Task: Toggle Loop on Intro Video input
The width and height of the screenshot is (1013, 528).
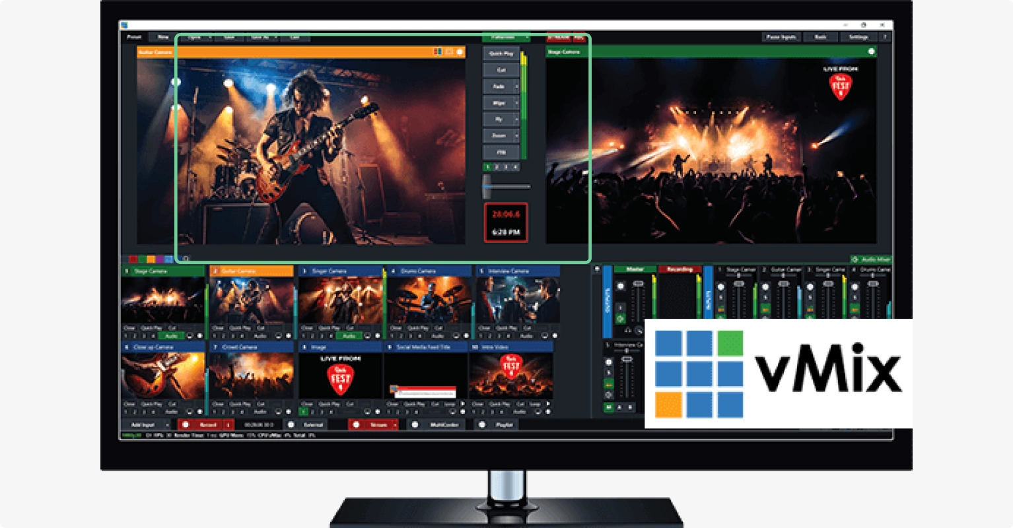Action: click(535, 404)
